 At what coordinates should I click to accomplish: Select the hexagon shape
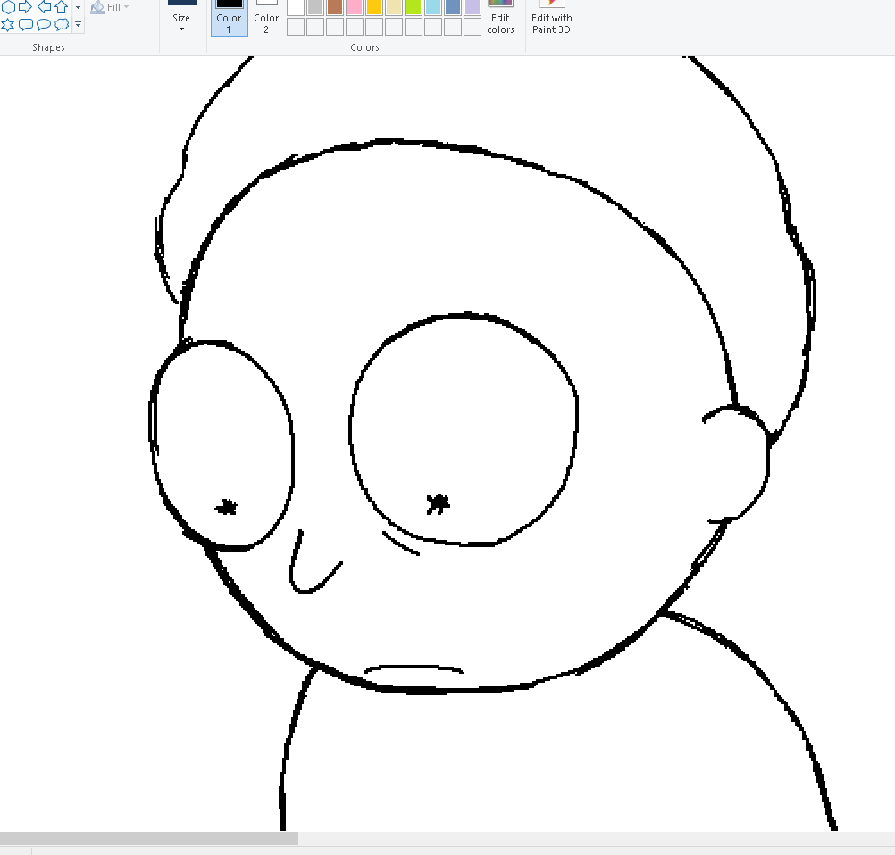(x=8, y=6)
